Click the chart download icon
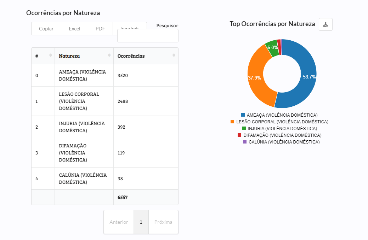The image size is (368, 240). point(325,24)
